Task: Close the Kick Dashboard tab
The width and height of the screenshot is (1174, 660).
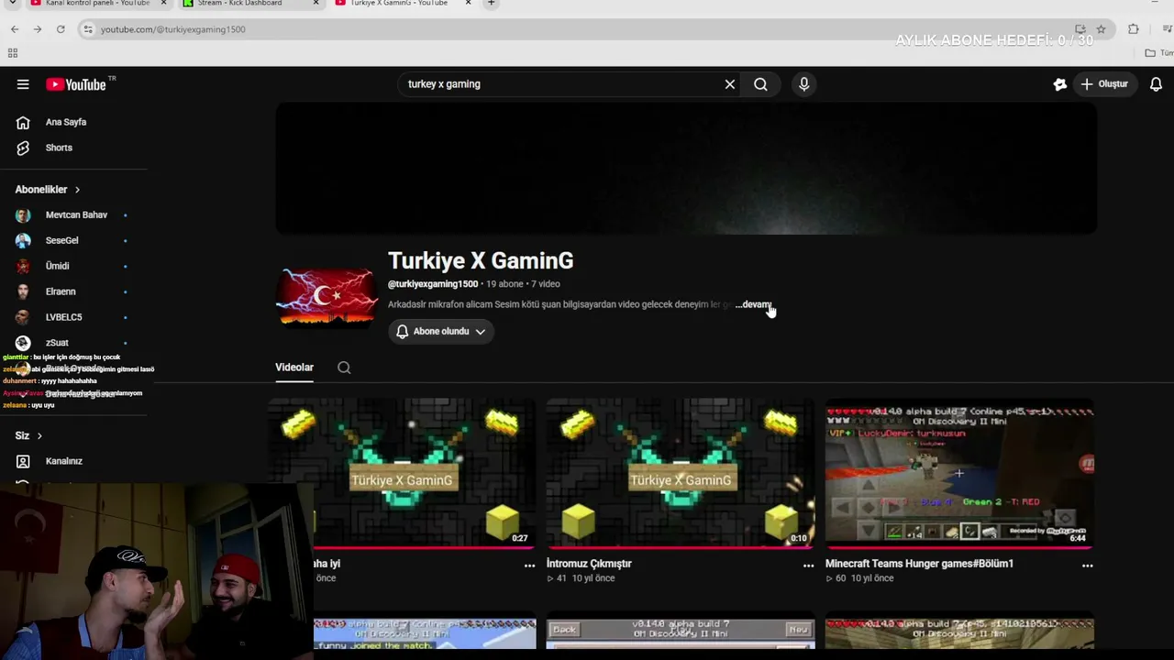Action: 316,4
